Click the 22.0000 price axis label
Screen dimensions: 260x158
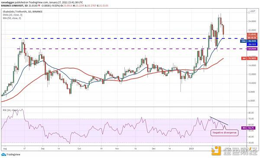(252, 30)
